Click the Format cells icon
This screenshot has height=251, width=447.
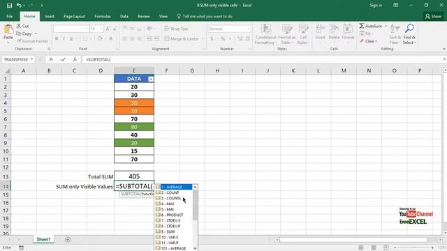[x=348, y=29]
